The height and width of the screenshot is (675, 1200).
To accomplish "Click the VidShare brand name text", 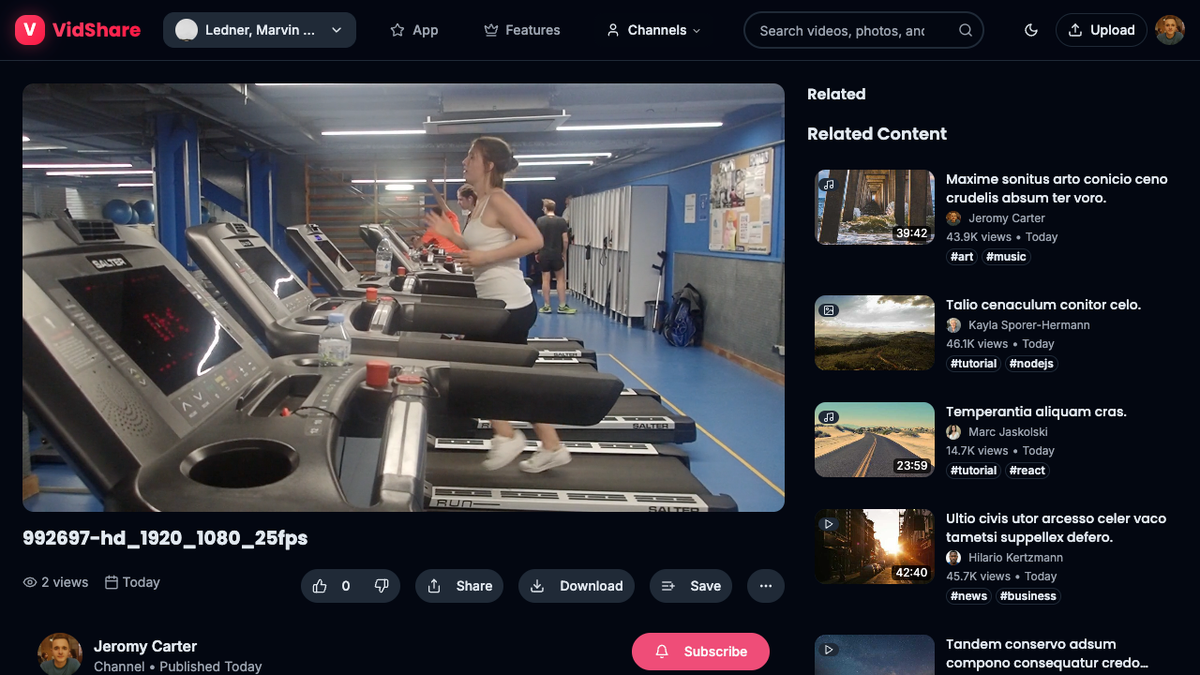I will coord(97,30).
